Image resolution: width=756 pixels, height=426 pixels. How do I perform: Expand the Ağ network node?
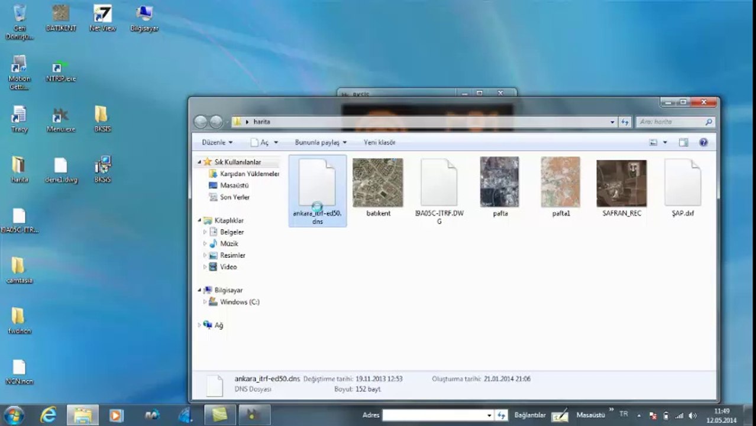tap(199, 325)
